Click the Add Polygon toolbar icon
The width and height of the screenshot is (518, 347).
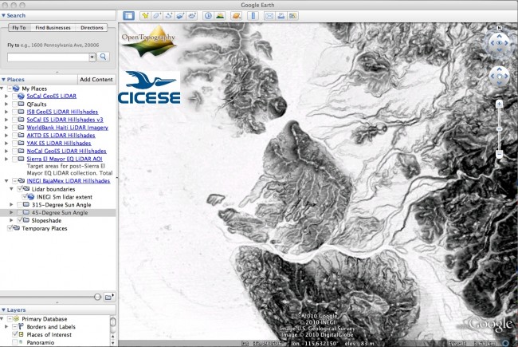[159, 15]
